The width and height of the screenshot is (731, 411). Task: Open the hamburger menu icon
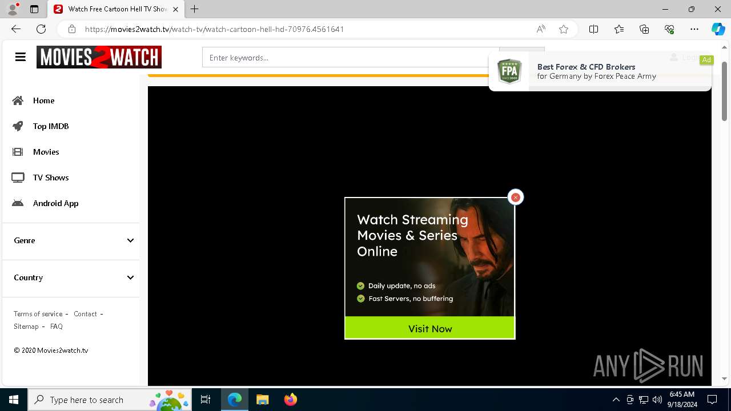21,57
